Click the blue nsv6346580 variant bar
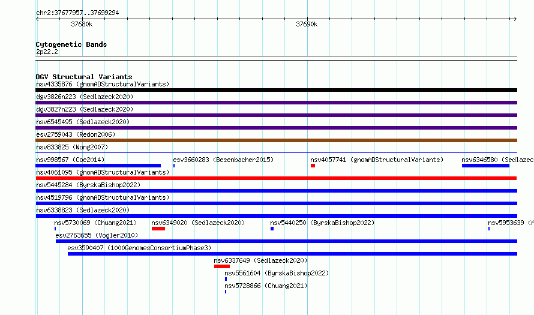The width and height of the screenshot is (534, 315). [485, 166]
